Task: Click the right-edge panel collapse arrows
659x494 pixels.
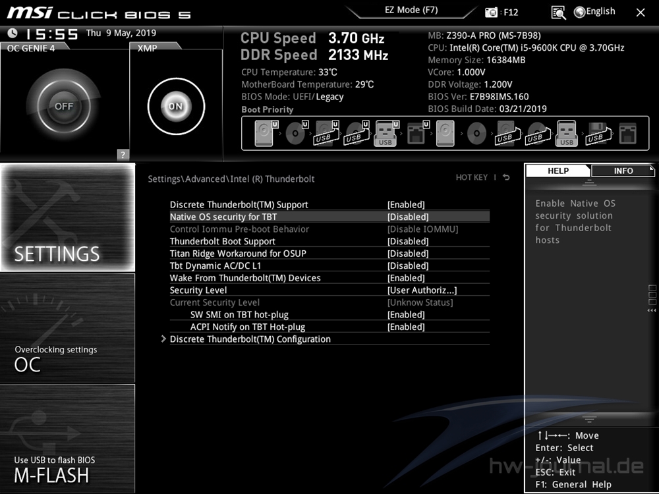Action: 652,310
